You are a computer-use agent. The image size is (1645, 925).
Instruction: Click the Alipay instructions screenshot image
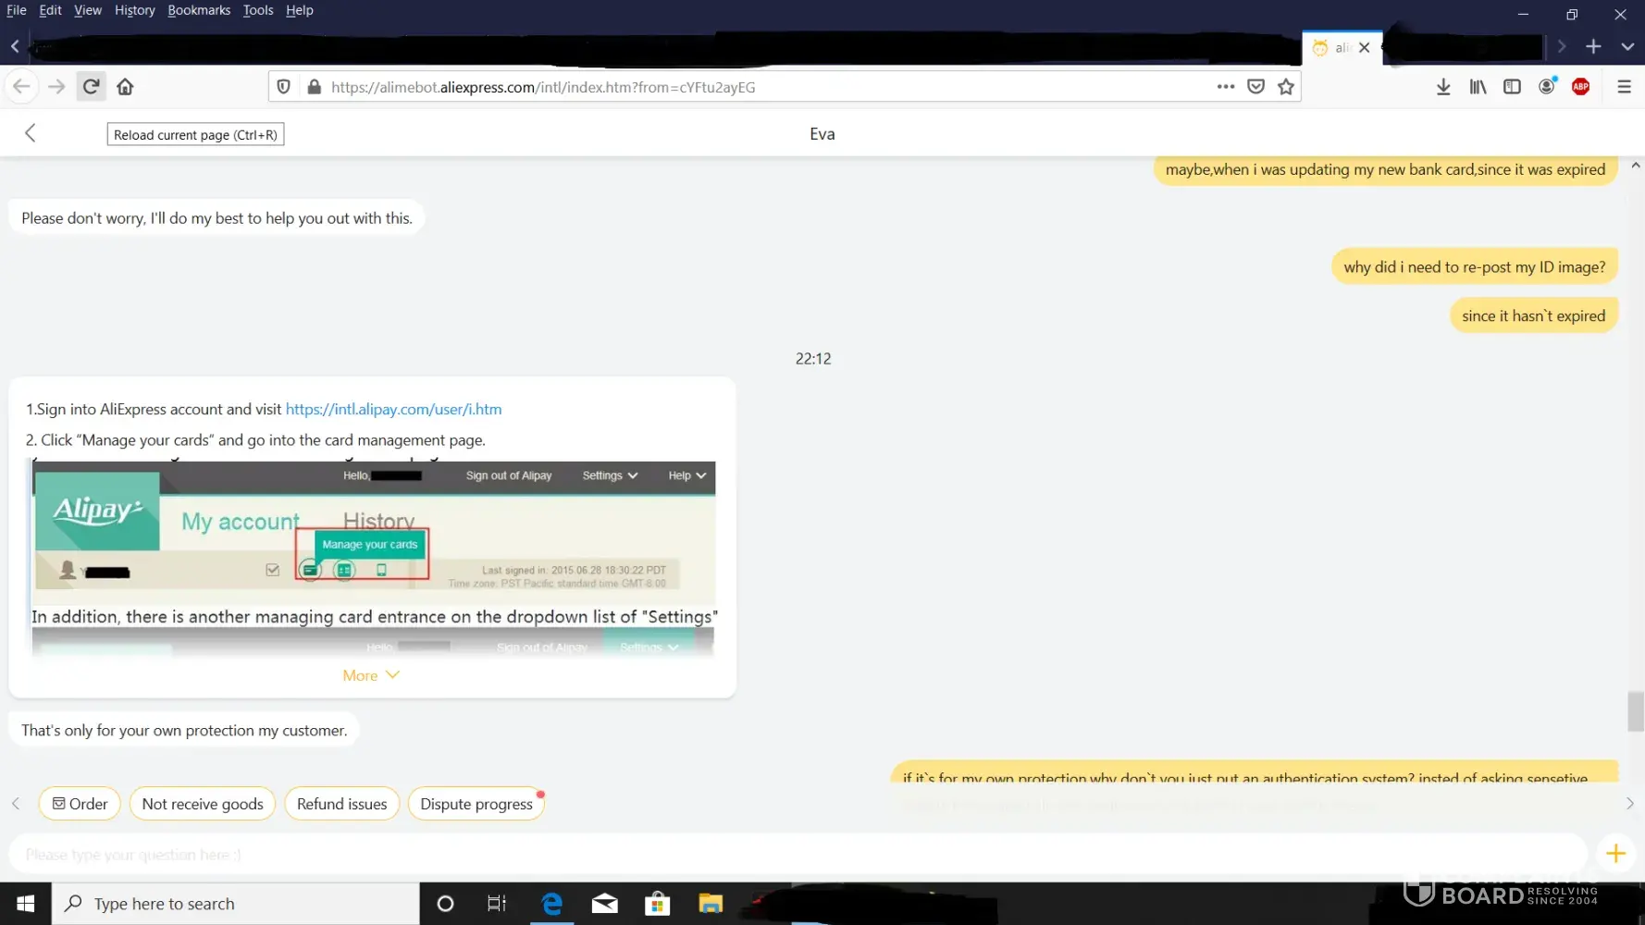374,559
